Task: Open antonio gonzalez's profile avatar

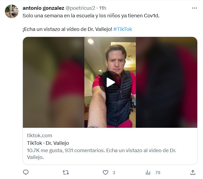Action: 12,11
